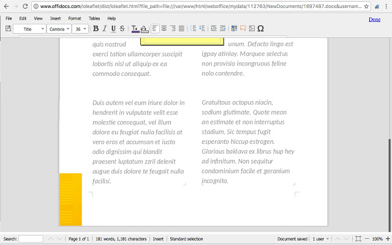392x245 pixels.
Task: Open the File menu
Action: tap(9, 18)
